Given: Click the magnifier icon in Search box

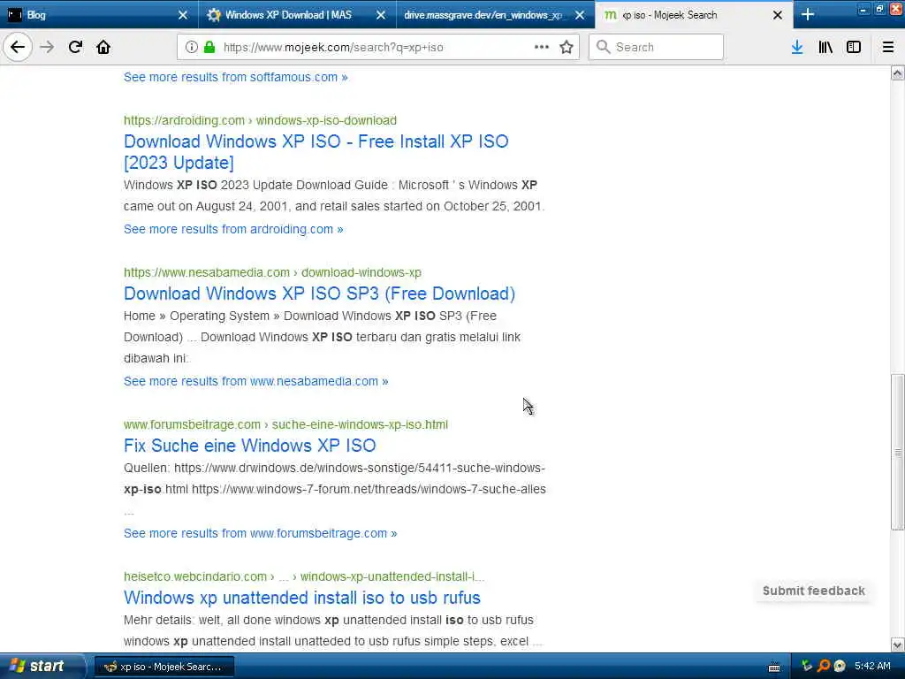Looking at the screenshot, I should click(x=603, y=47).
